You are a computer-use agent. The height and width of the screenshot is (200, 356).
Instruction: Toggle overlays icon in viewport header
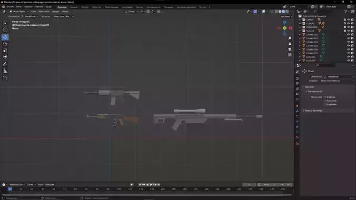[263, 12]
